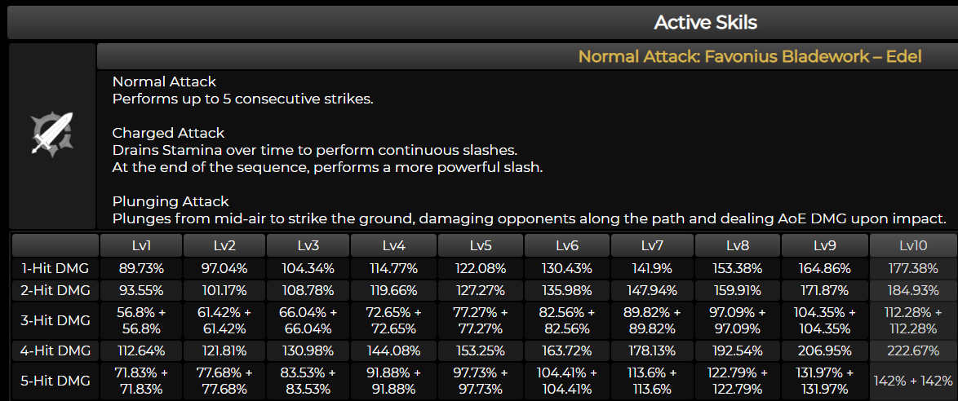Highlight the 4-Hit DMG row label
Image resolution: width=958 pixels, height=401 pixels.
point(55,350)
